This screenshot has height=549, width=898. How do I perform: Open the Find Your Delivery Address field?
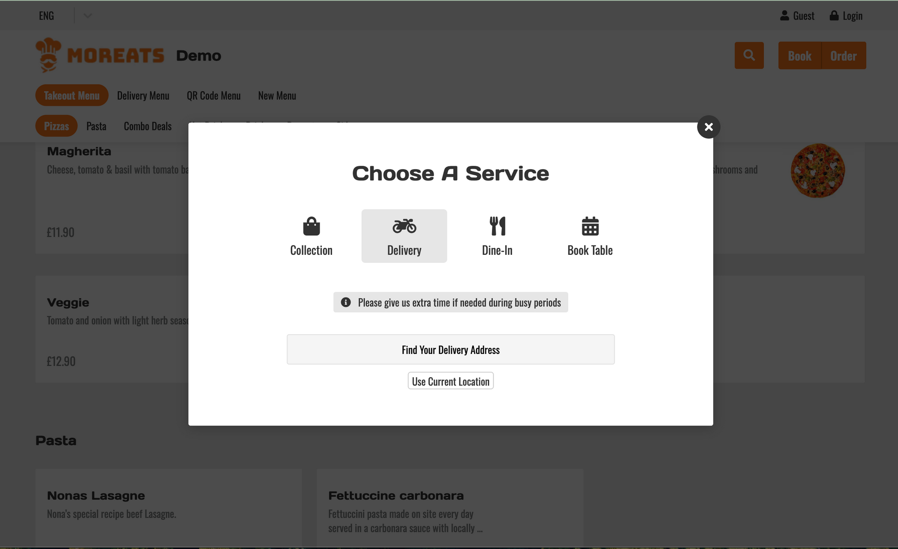(x=450, y=349)
